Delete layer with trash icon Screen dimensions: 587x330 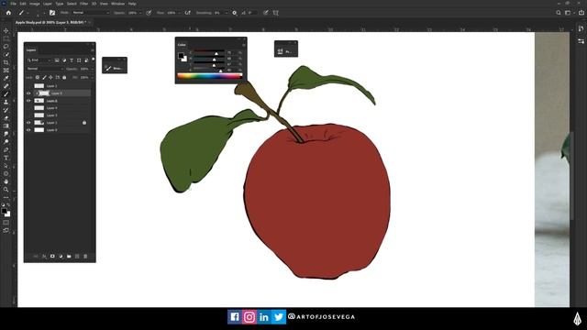(x=85, y=257)
